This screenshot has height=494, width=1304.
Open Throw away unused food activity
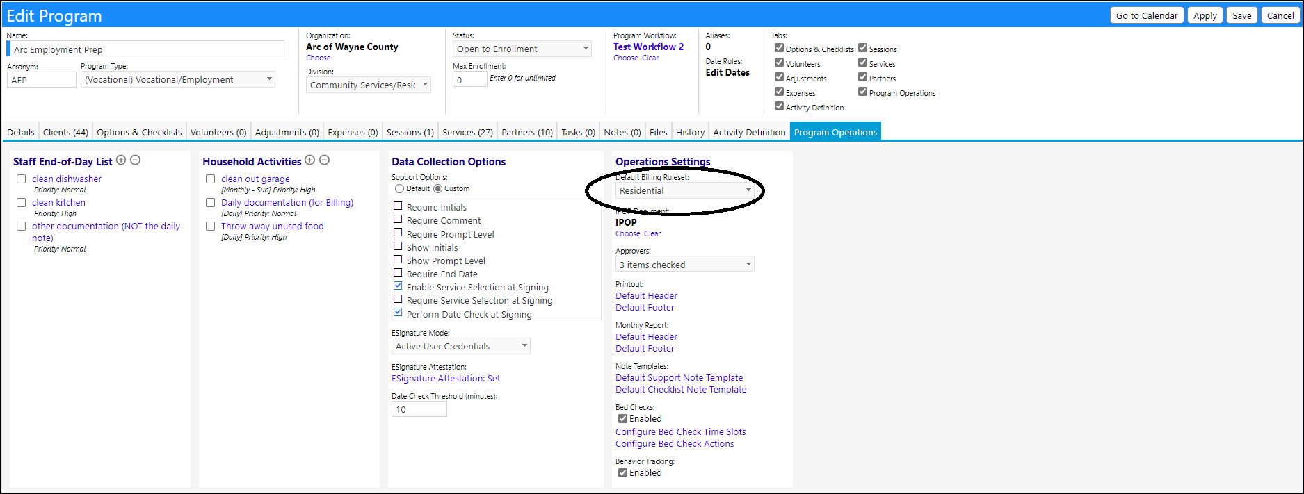tap(273, 226)
